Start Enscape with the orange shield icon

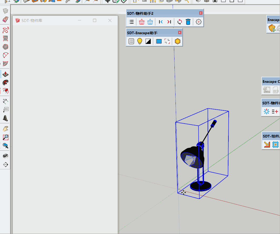[x=272, y=28]
